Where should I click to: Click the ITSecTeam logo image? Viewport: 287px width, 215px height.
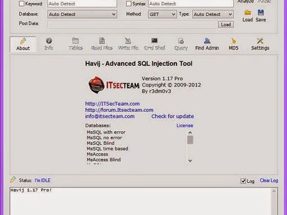(114, 85)
